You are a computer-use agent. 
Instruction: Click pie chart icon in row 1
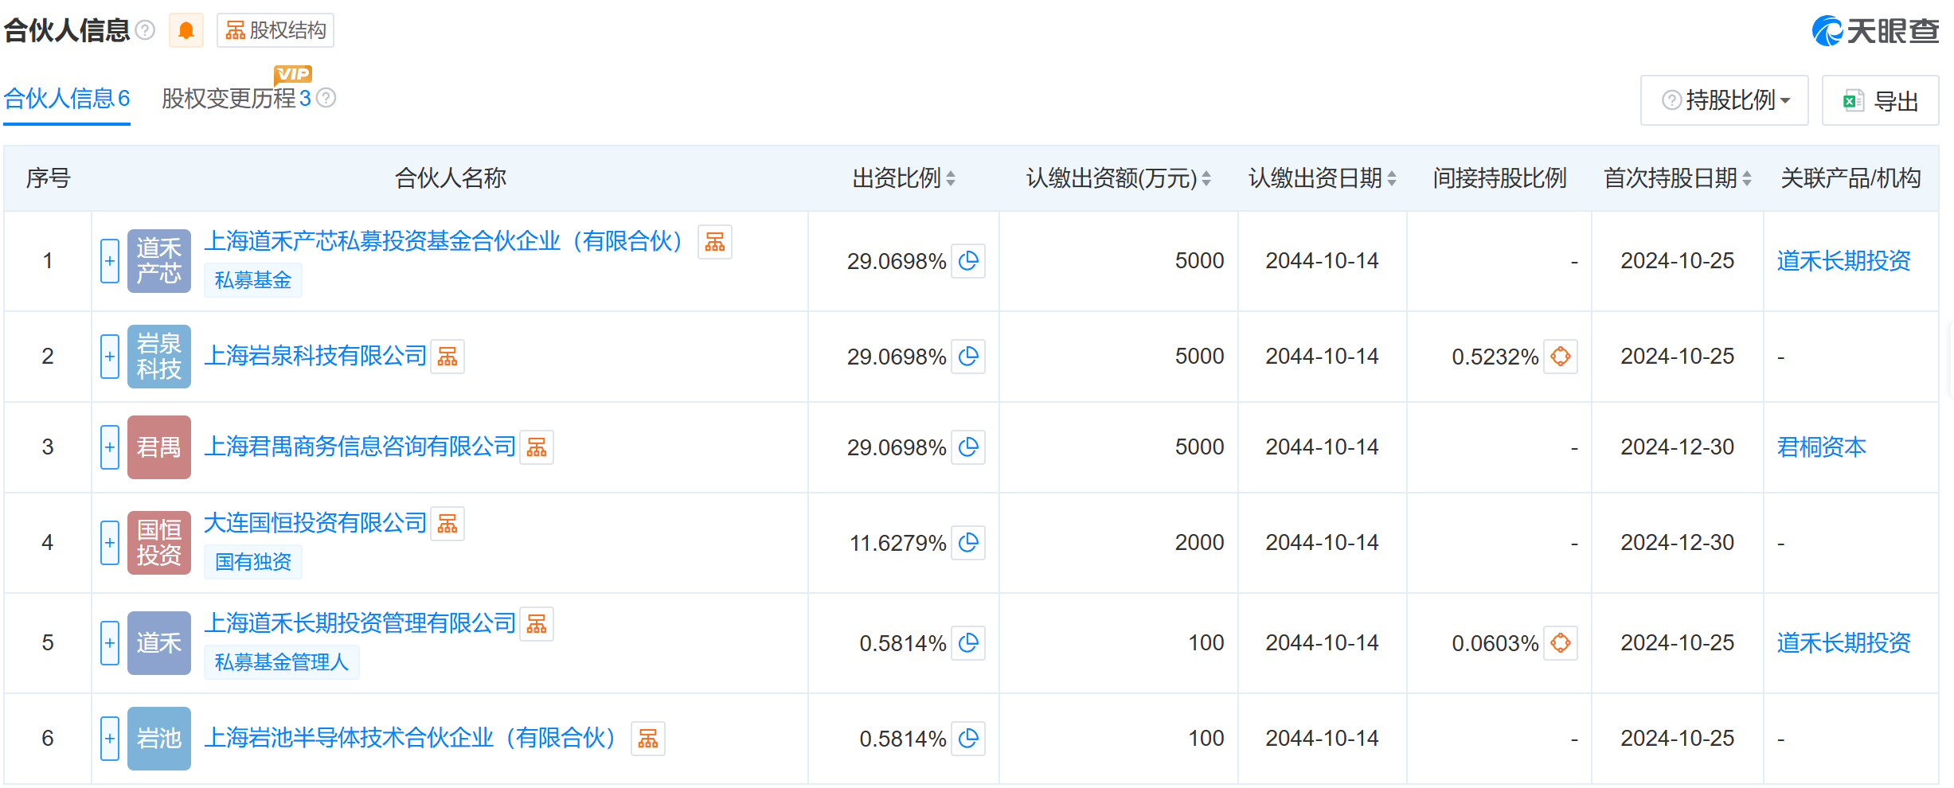tap(968, 261)
